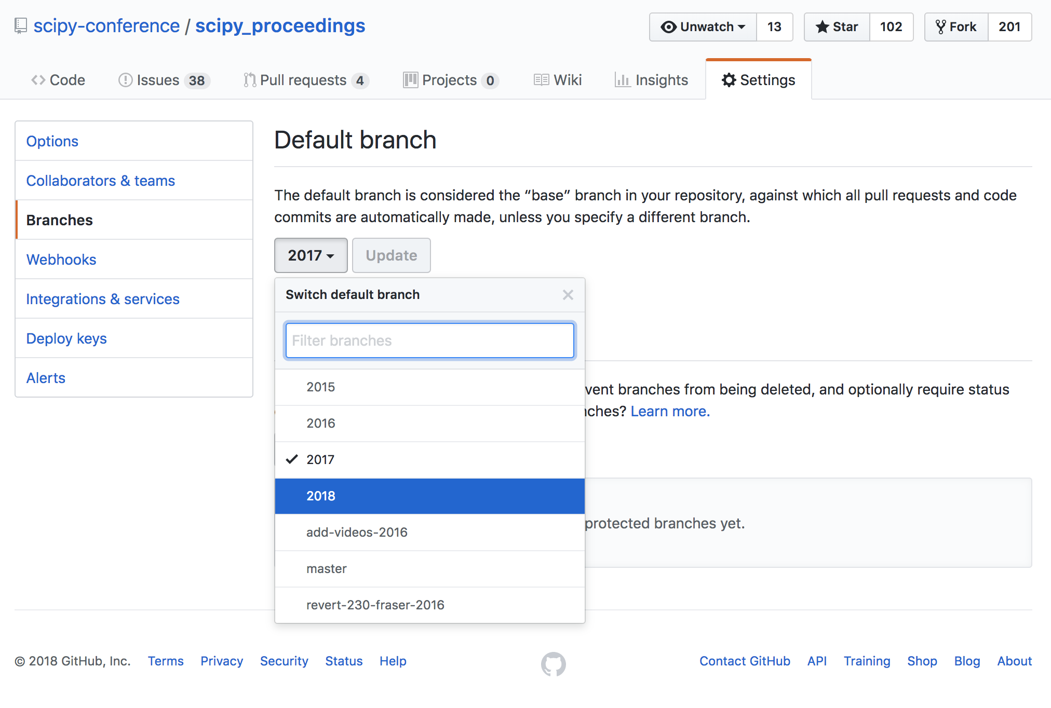
Task: Close the Switch default branch popup
Action: point(568,295)
